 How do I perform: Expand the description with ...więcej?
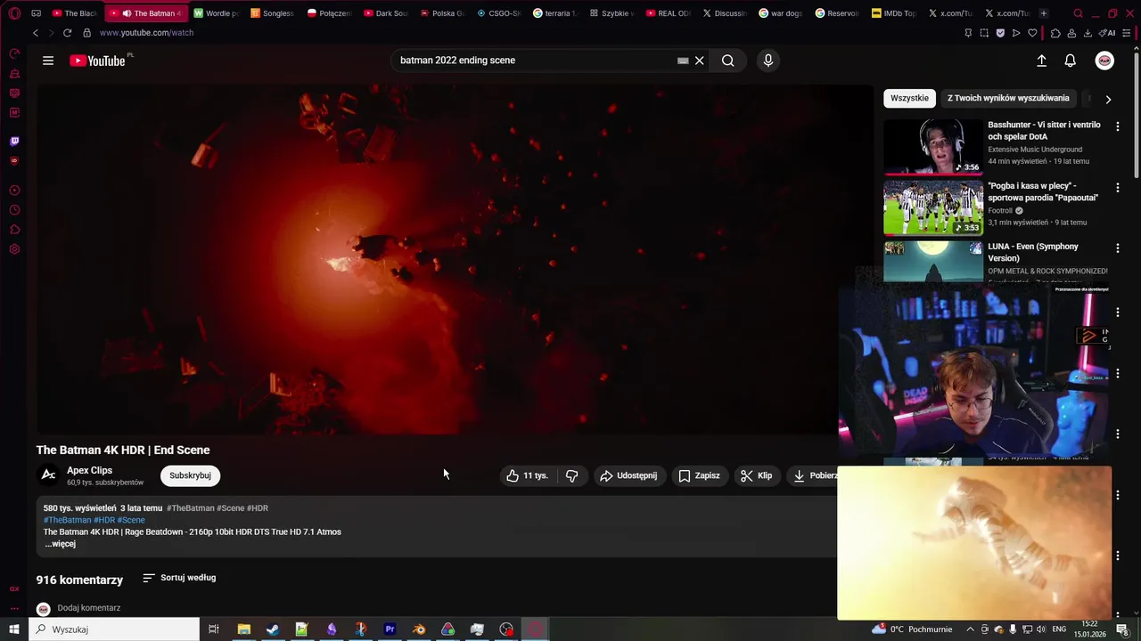(x=61, y=544)
